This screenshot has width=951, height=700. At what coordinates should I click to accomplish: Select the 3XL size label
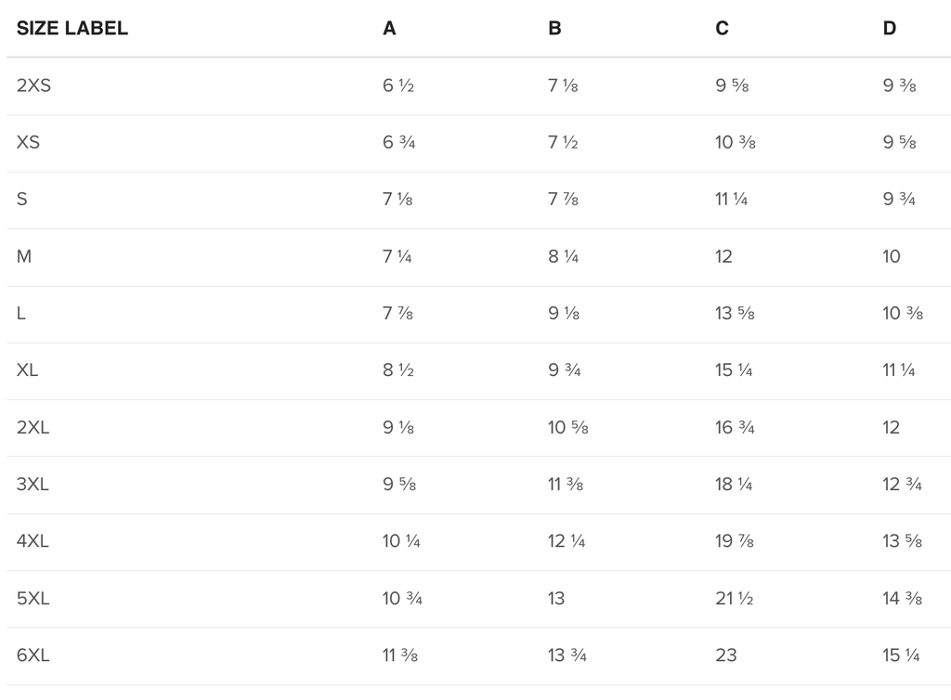33,485
